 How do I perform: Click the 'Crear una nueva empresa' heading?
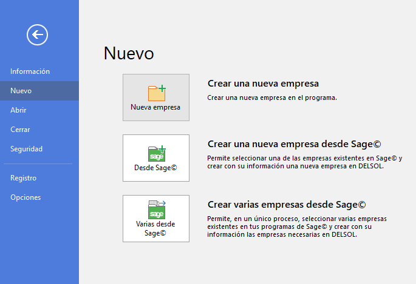pos(263,84)
